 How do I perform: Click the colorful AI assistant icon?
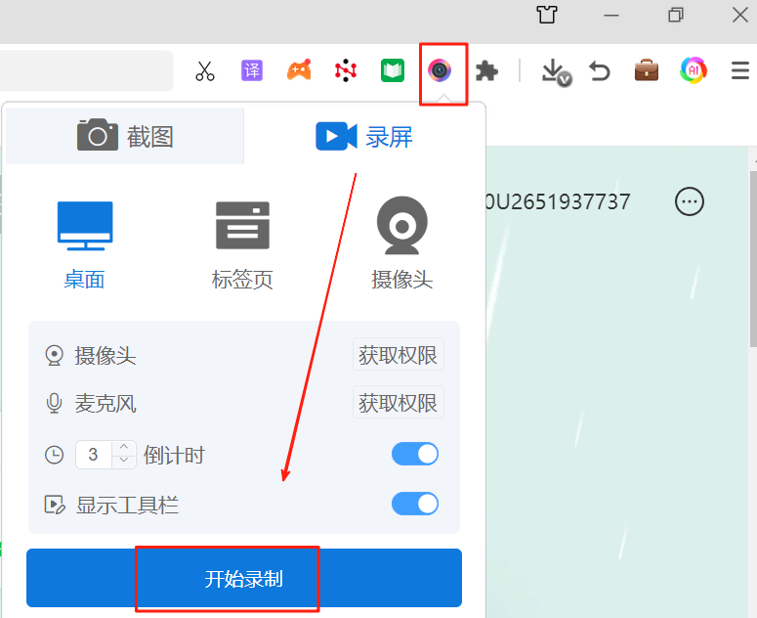[x=693, y=70]
